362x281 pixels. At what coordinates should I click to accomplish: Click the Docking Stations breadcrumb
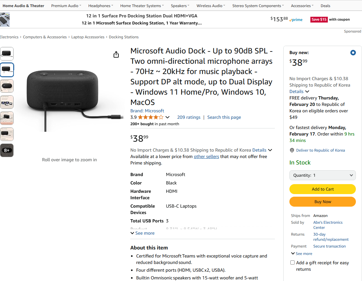coord(124,37)
